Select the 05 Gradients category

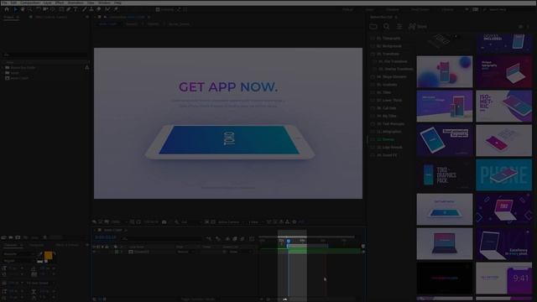[x=387, y=85]
